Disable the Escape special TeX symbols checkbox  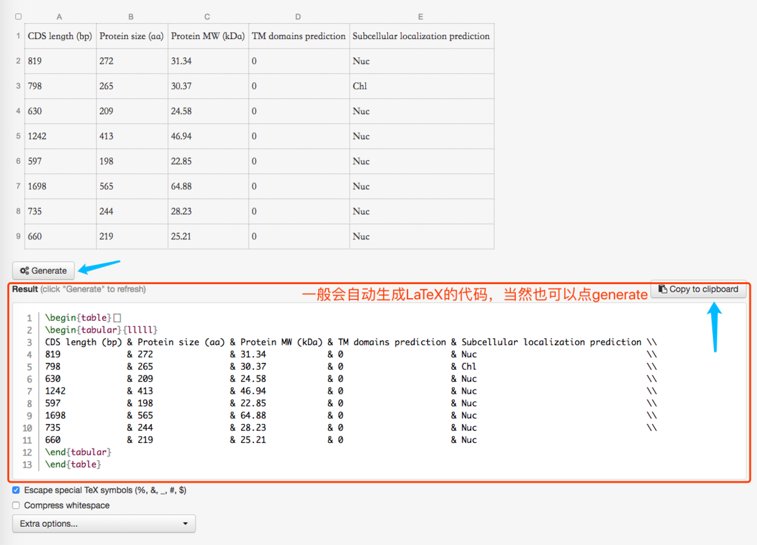[x=16, y=490]
